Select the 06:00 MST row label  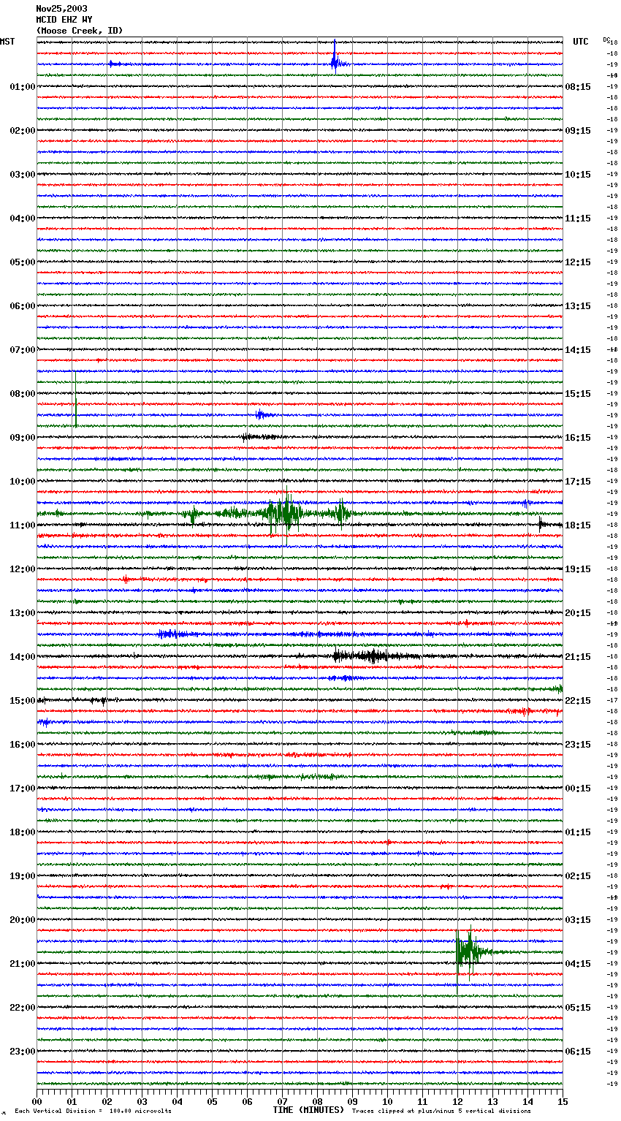(23, 306)
